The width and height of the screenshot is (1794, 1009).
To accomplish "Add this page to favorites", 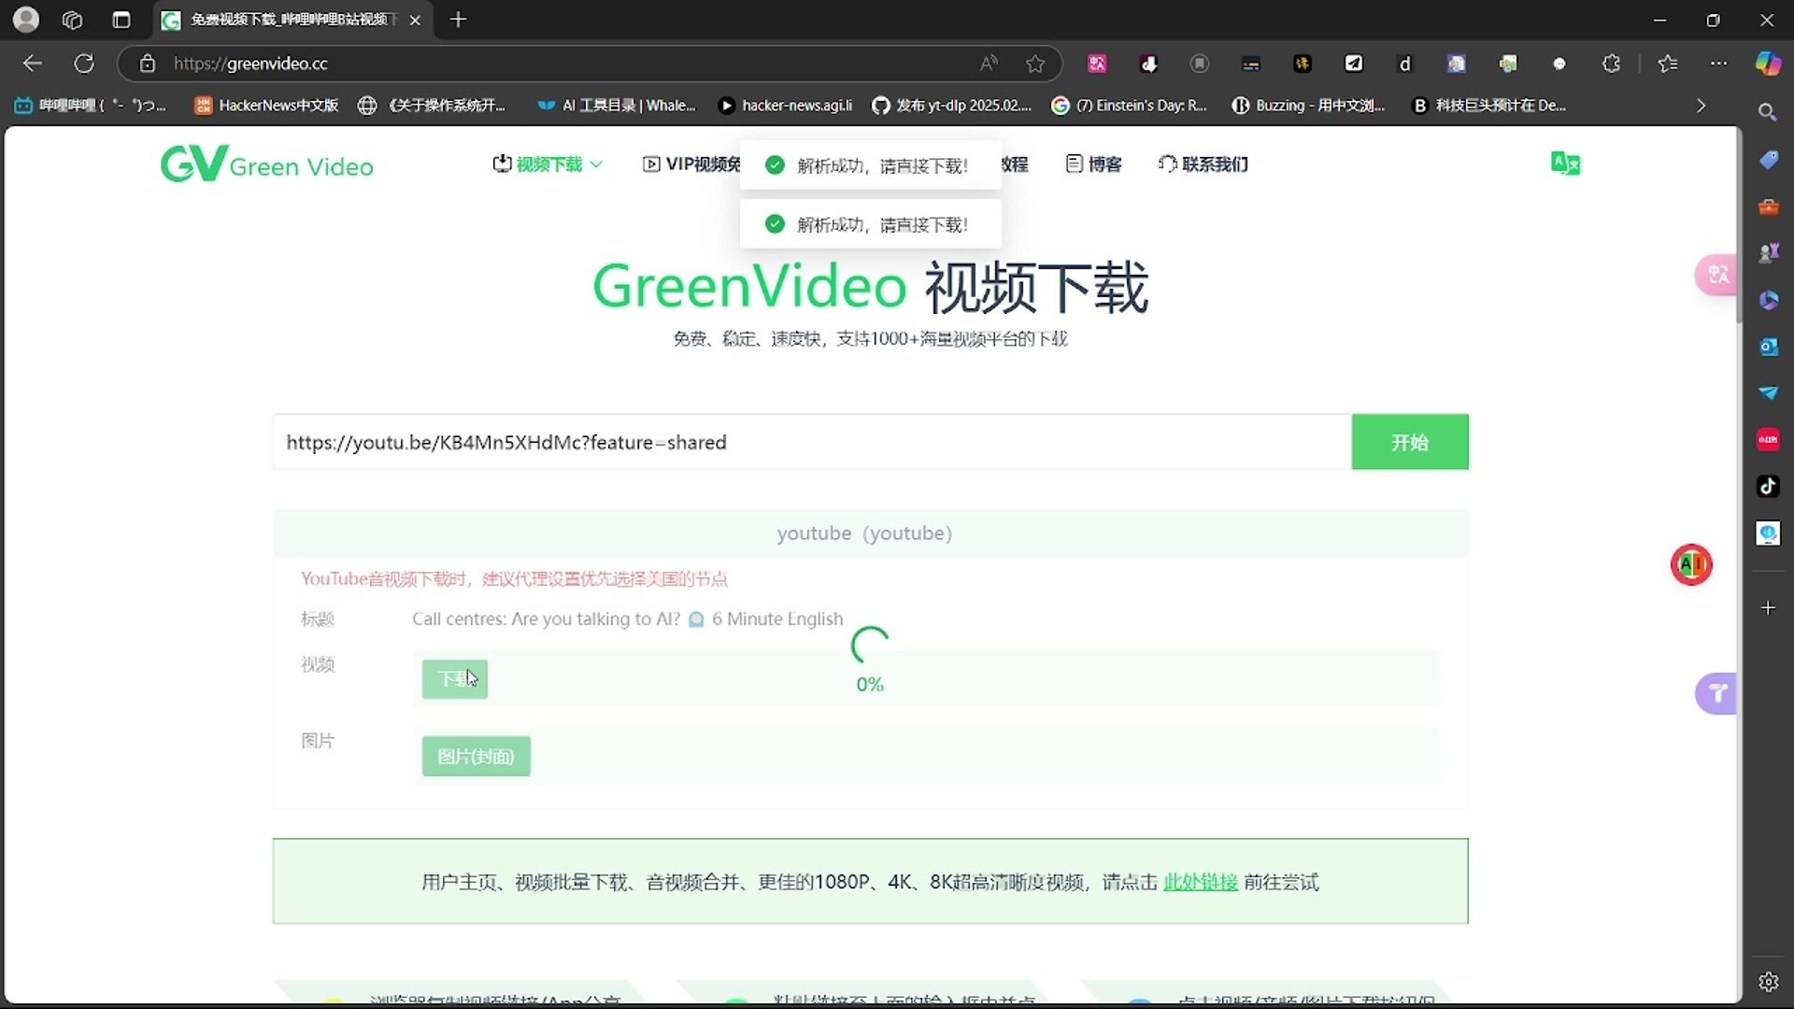I will point(1035,64).
